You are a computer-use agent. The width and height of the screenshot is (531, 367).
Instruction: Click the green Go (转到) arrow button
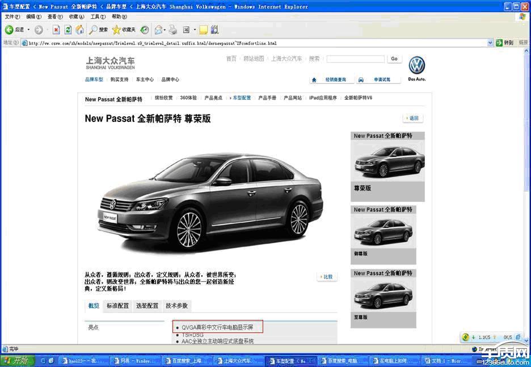505,43
